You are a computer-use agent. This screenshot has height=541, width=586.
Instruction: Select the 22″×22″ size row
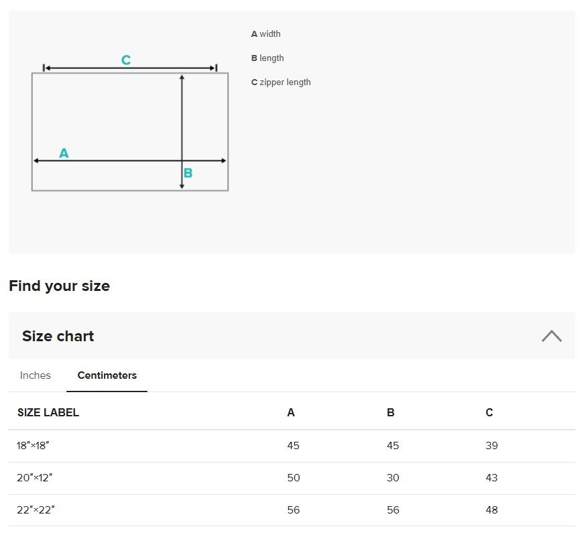(292, 510)
